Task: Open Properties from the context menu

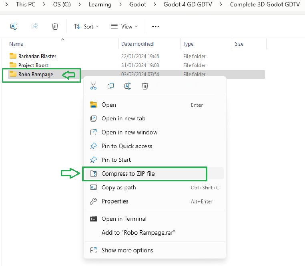Action: pyautogui.click(x=155, y=201)
